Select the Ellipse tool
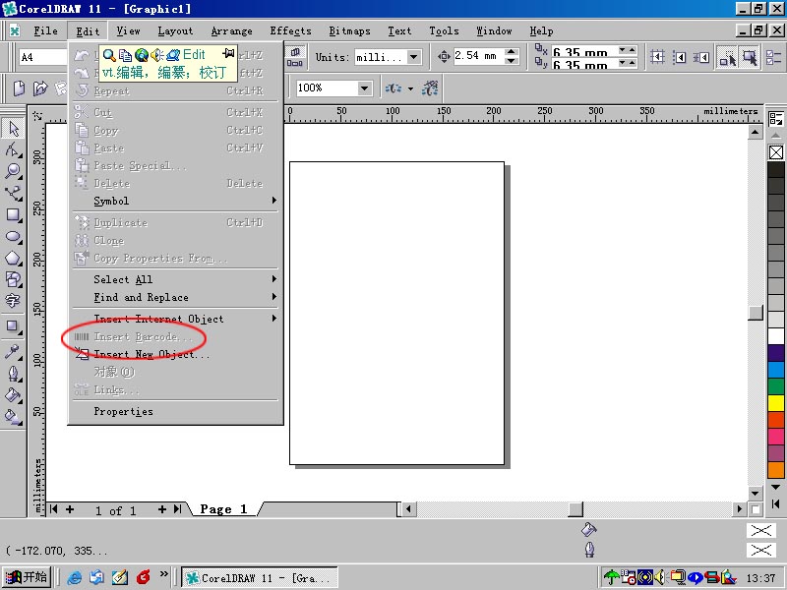Screen dimensions: 787x590 pyautogui.click(x=13, y=236)
